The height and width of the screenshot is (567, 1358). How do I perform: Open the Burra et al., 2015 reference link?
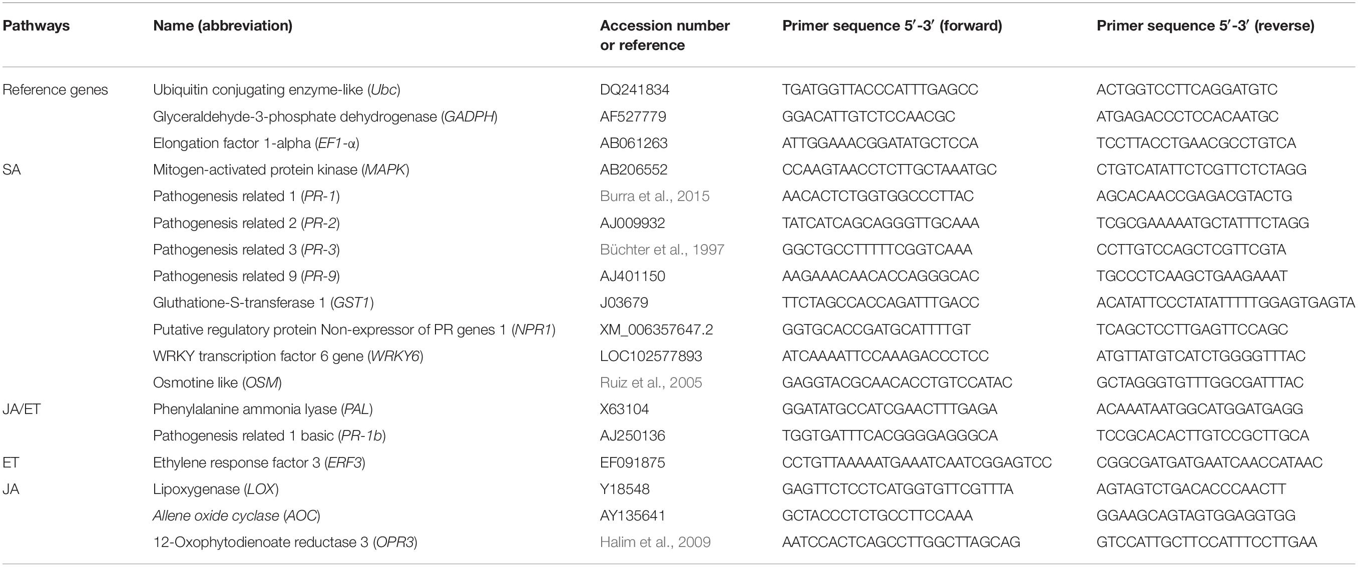point(654,196)
